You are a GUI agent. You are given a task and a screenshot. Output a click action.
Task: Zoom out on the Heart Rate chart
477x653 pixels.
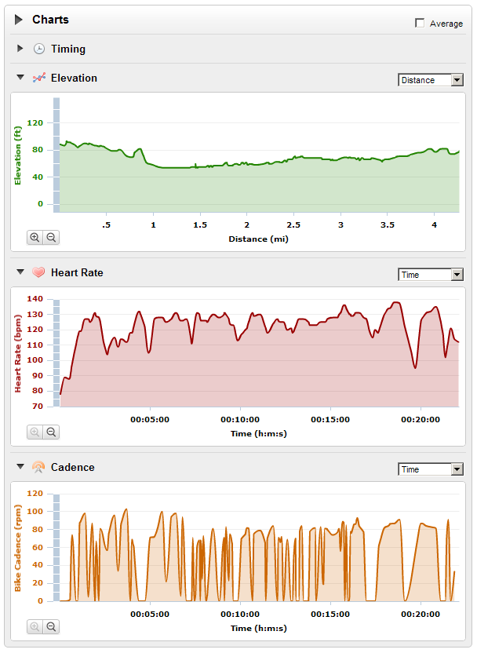[x=51, y=432]
